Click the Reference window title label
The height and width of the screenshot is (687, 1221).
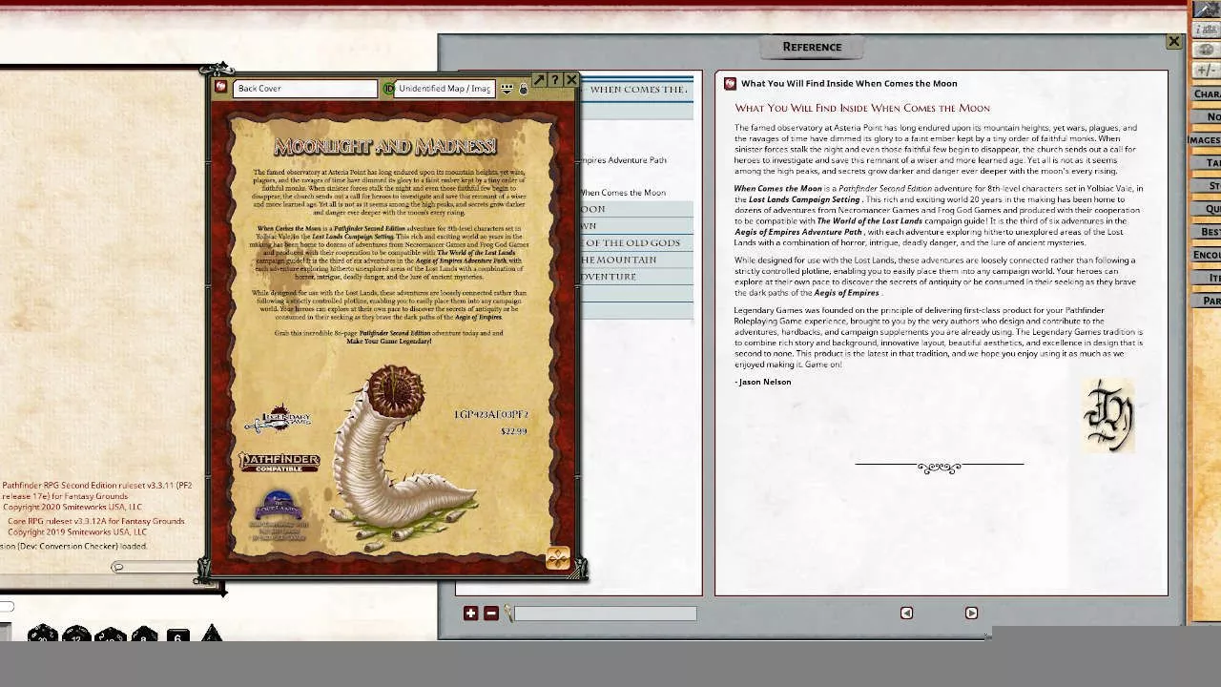click(812, 47)
